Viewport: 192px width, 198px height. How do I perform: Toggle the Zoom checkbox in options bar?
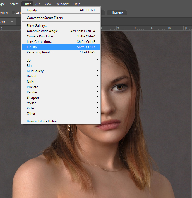click(13, 13)
